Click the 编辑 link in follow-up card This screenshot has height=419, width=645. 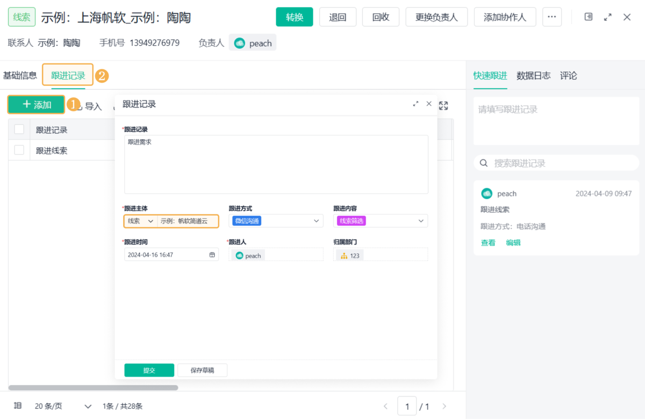[x=513, y=243]
